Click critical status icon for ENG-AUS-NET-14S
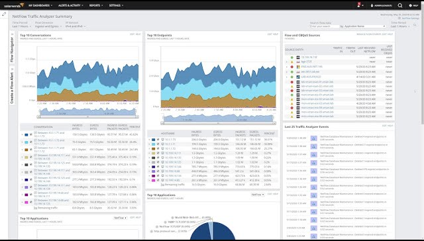 coord(291,67)
